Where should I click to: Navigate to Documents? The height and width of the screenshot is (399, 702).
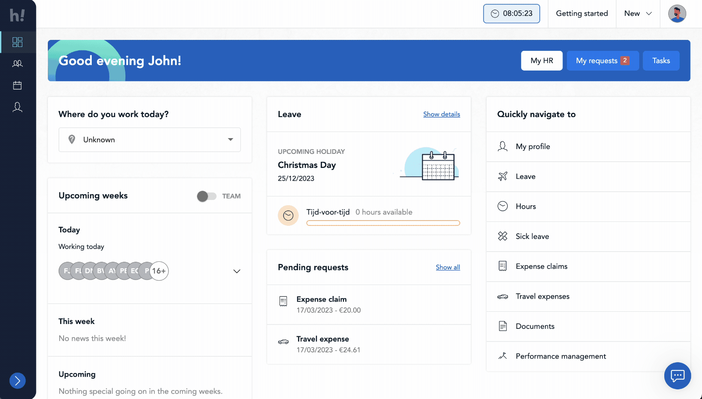pyautogui.click(x=588, y=327)
